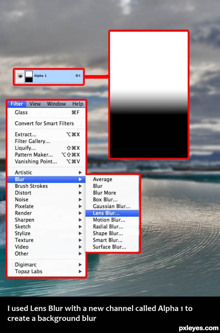Expand the Pixelate submenu
This screenshot has height=333, width=220.
click(x=47, y=206)
